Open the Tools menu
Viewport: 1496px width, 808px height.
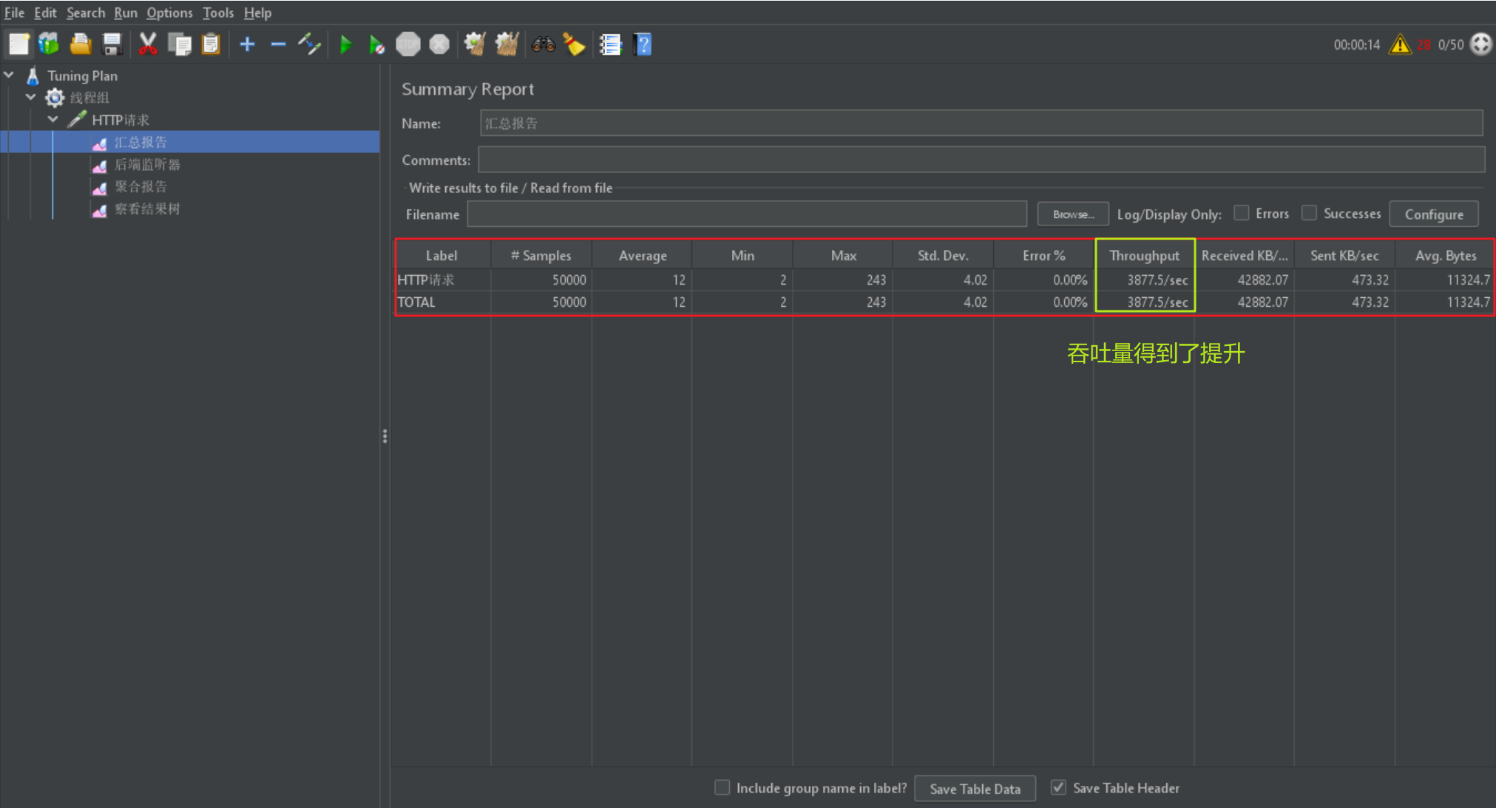click(x=218, y=13)
